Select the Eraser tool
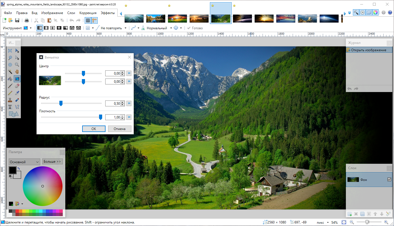 pos(17,86)
